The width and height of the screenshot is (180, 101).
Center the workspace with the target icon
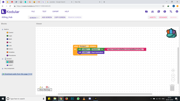coord(173,71)
